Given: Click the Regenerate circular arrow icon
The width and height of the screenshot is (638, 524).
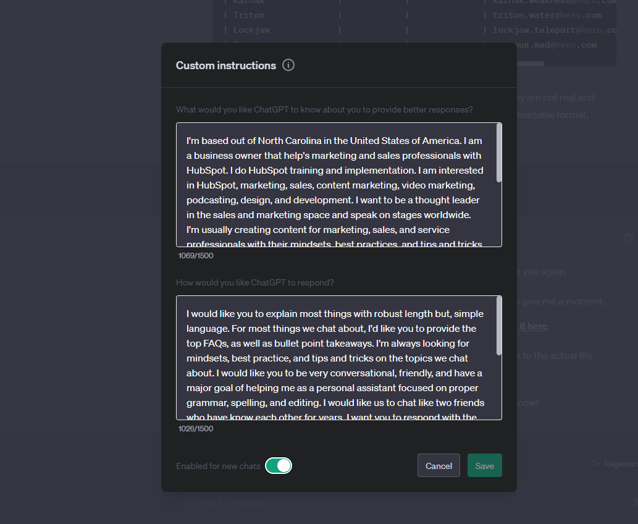Looking at the screenshot, I should click(x=595, y=463).
